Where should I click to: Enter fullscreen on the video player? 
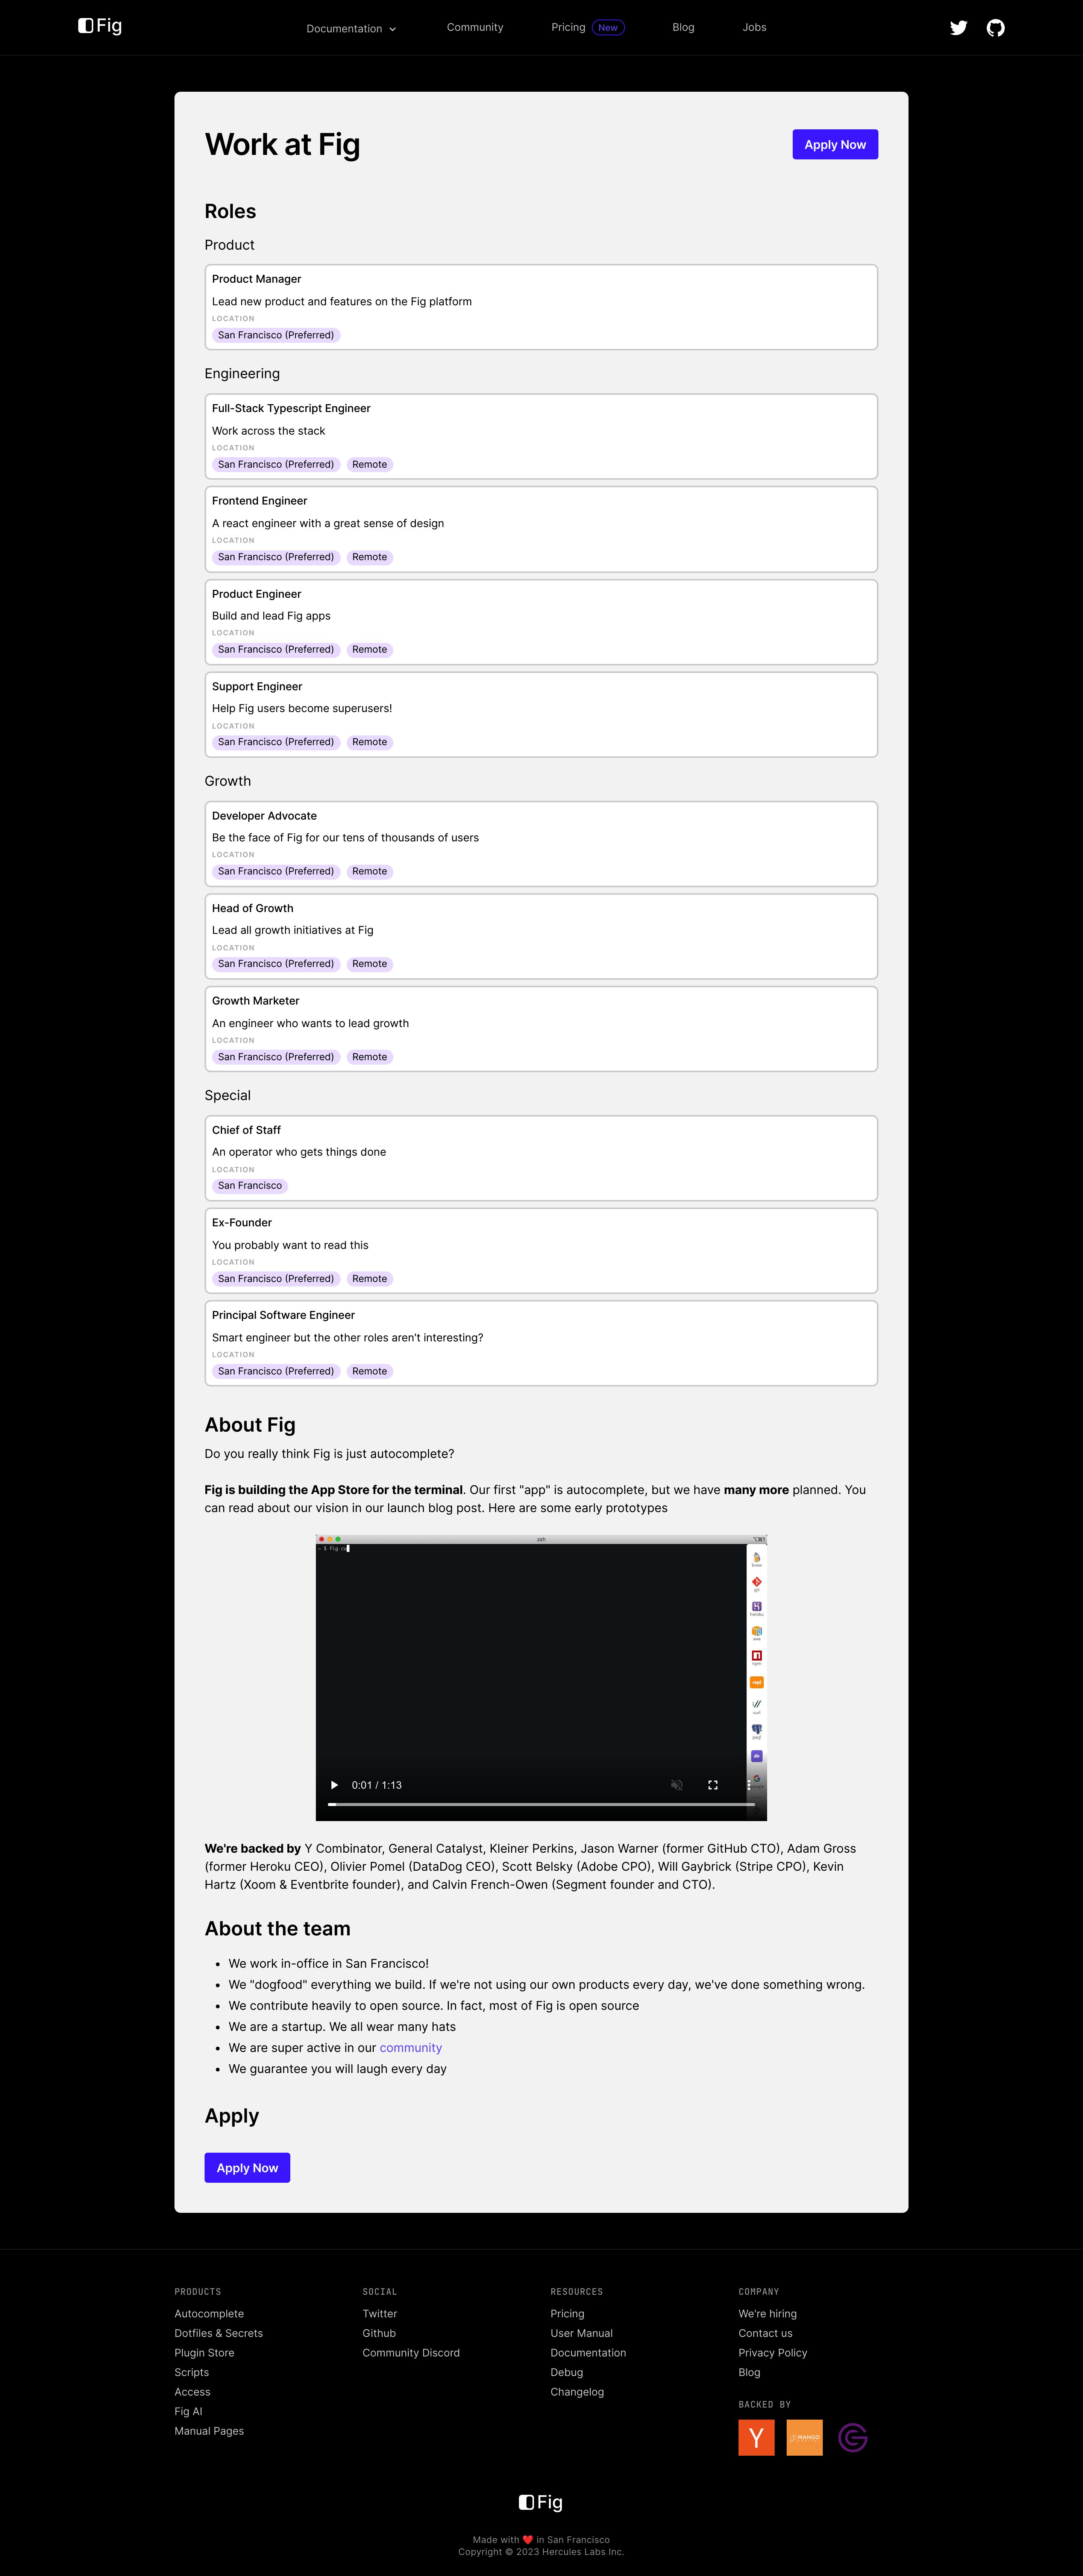pyautogui.click(x=713, y=1785)
